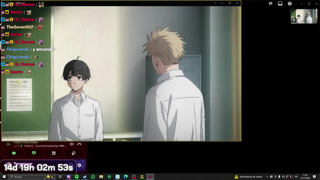This screenshot has width=320, height=180.
Task: Click the Buscar taskbar search box
Action: coord(32,177)
